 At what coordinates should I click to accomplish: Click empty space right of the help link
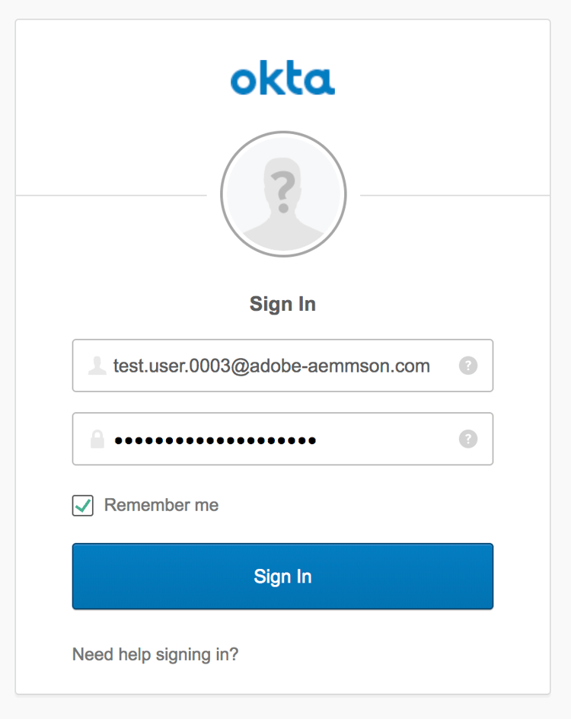[x=381, y=654]
